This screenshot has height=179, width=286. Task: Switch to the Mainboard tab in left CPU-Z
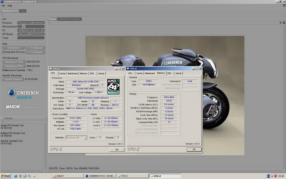tap(73, 73)
